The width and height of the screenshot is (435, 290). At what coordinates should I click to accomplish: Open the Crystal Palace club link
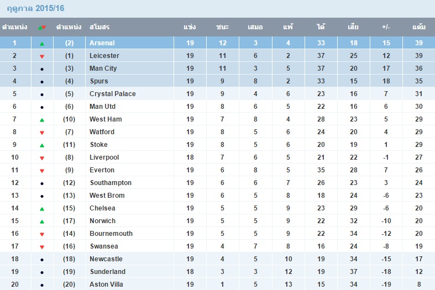(x=113, y=94)
